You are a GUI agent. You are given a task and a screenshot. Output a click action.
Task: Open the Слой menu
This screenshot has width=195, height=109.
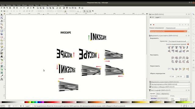coord(19,5)
